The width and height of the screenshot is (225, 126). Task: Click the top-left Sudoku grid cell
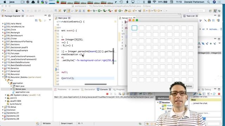point(134,28)
